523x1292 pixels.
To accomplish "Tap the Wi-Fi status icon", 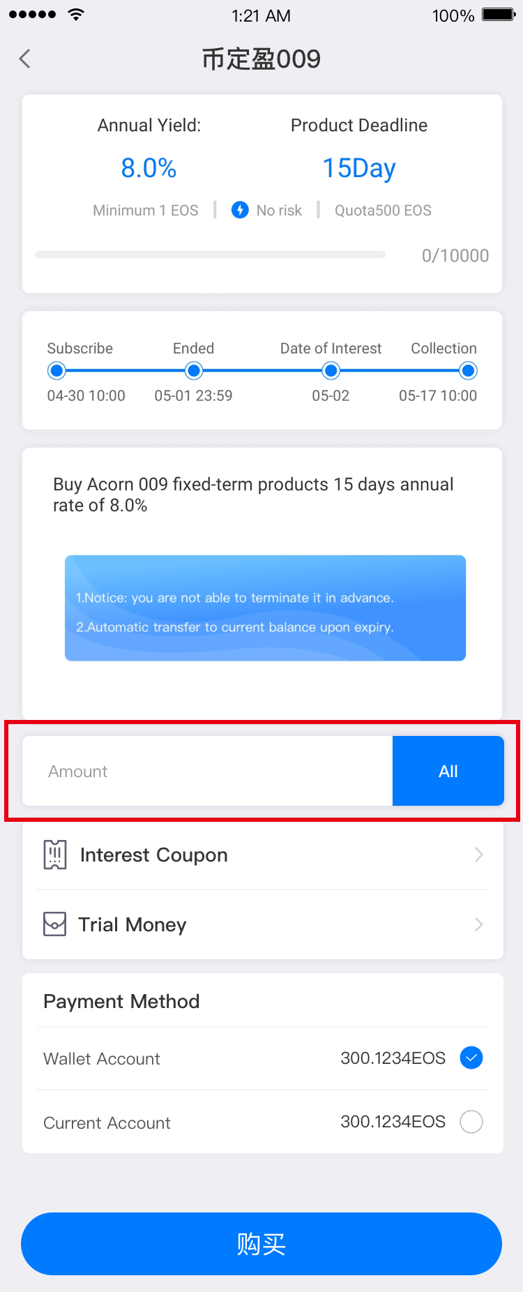I will tap(76, 15).
